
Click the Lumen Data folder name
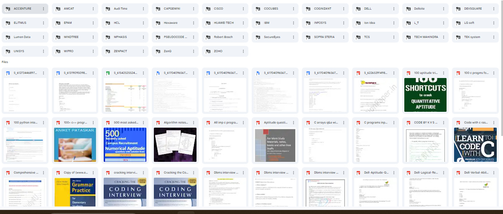pos(22,37)
